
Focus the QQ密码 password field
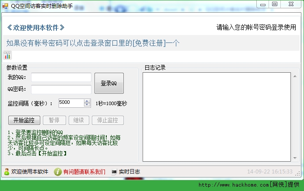(61, 89)
